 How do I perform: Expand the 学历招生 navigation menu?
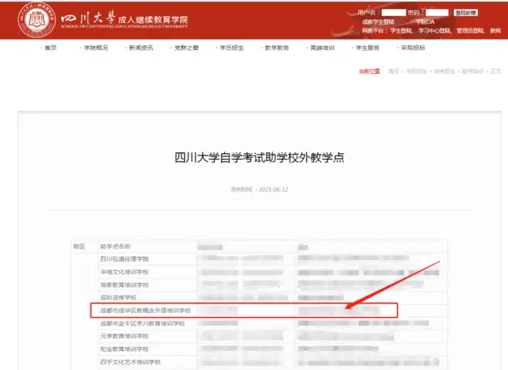[x=232, y=48]
